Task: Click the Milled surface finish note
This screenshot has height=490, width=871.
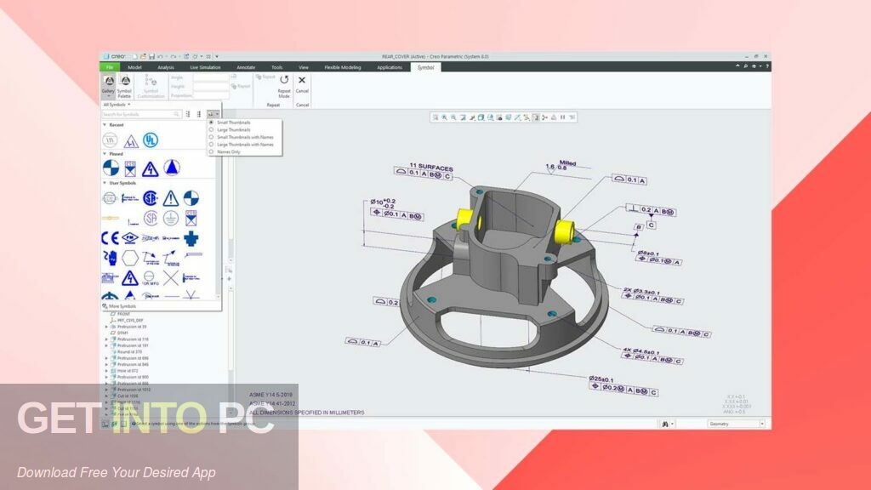Action: (567, 162)
